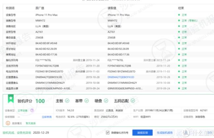Select date 2019-09-24 in 读取值 液晶显示屏 row
Image resolution: width=214 pixels, height=138 pixels.
[163, 88]
